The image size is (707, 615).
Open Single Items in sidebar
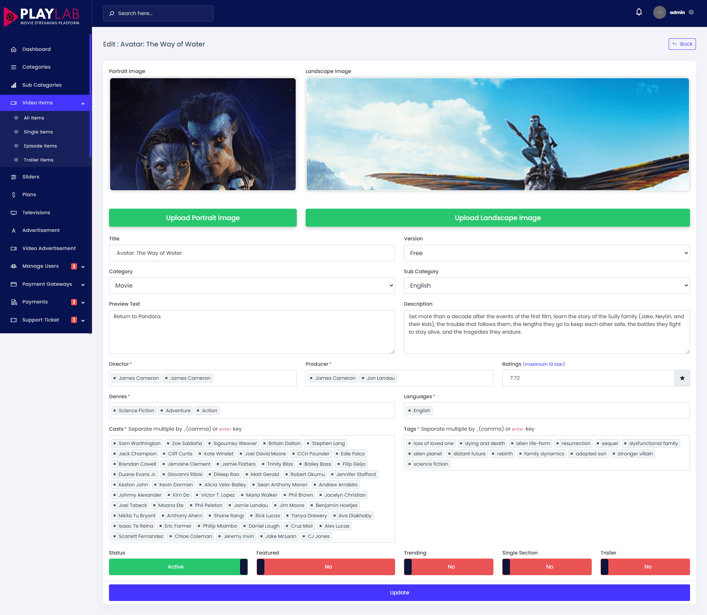coord(38,132)
